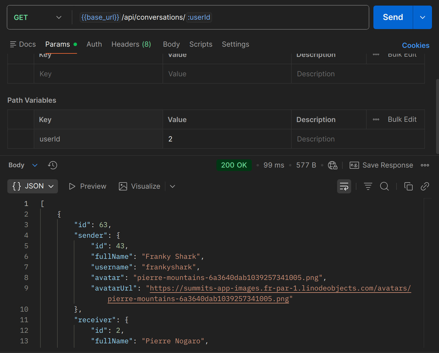Switch to Preview view

[88, 186]
